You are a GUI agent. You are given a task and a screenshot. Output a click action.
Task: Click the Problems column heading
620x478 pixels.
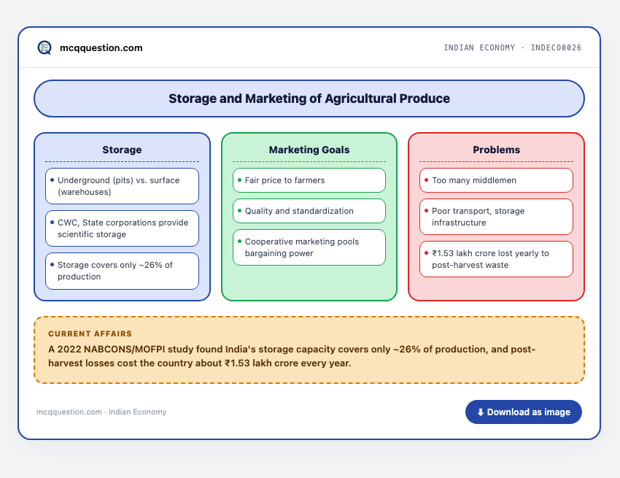(x=496, y=150)
